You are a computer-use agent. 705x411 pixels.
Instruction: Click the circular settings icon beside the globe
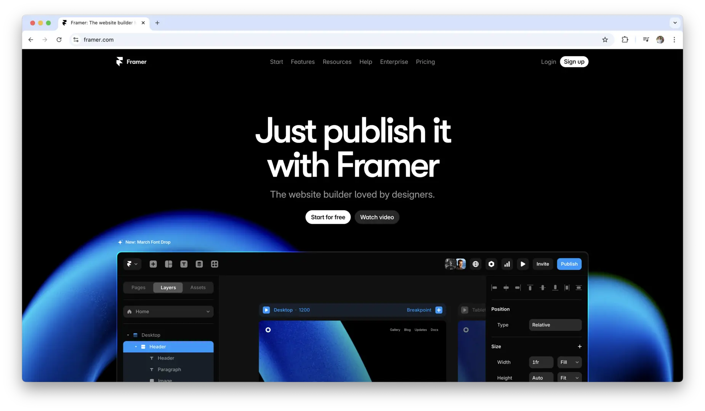click(x=491, y=264)
